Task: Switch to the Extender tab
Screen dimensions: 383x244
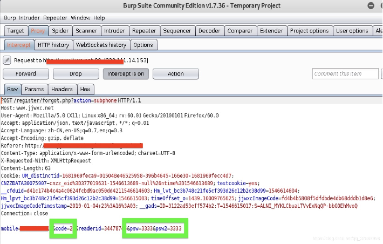Action: pos(271,31)
